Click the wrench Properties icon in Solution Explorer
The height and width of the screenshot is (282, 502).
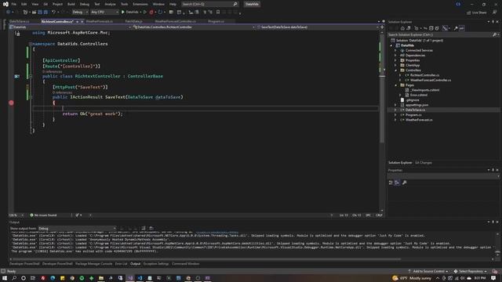456,28
